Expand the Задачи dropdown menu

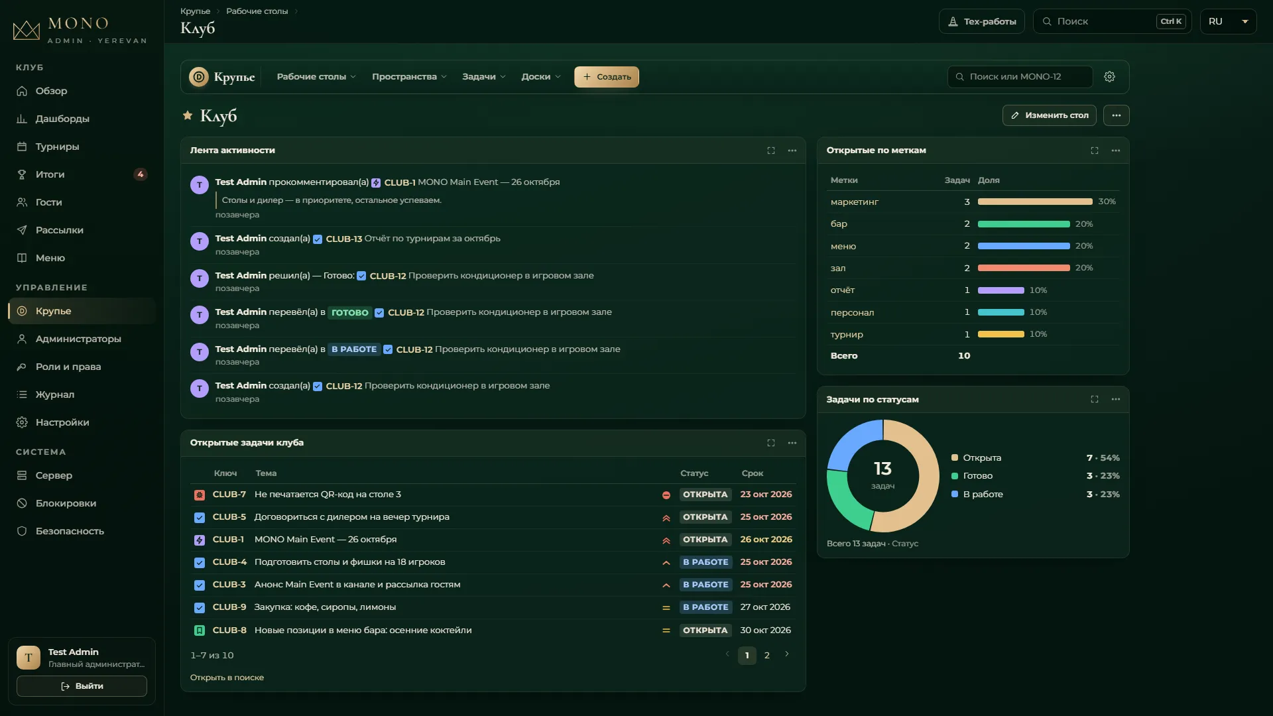pyautogui.click(x=484, y=77)
